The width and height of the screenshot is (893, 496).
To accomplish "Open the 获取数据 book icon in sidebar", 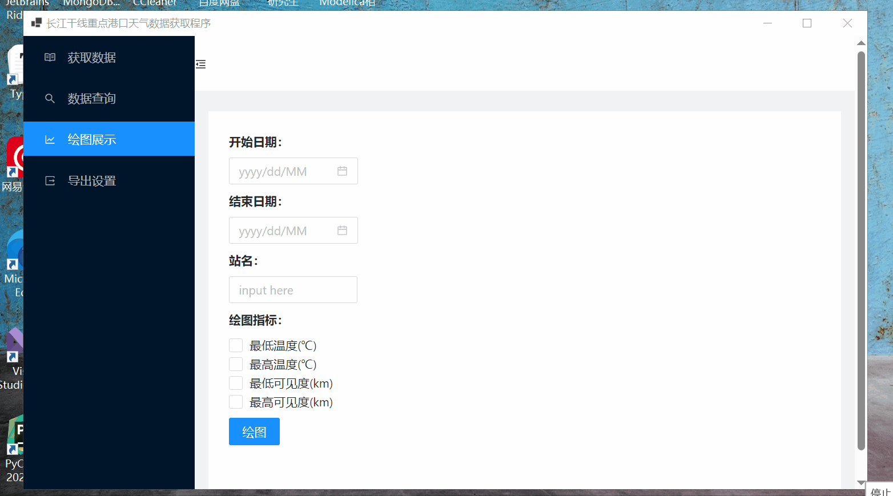I will (x=50, y=57).
